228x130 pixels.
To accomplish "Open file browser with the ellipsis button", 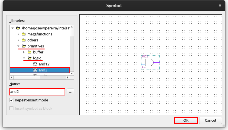I will [70, 92].
